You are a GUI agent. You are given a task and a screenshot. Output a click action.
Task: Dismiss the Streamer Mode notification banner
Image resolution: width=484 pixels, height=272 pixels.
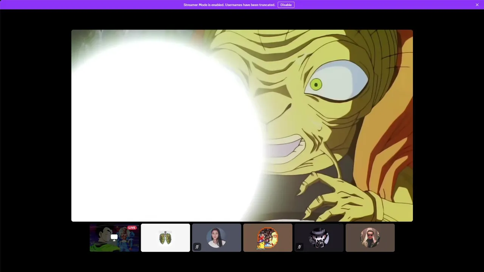pos(477,5)
